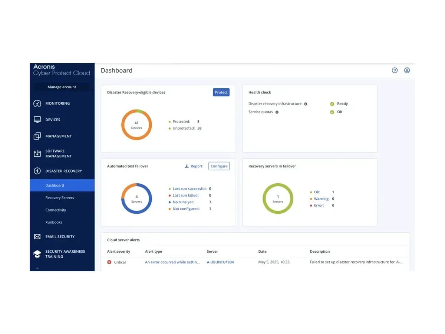Click the Configure button

[219, 166]
